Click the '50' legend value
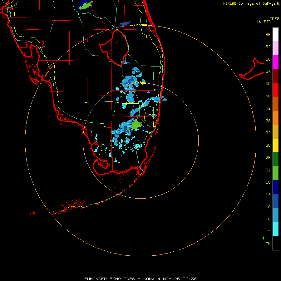 pyautogui.click(x=268, y=84)
